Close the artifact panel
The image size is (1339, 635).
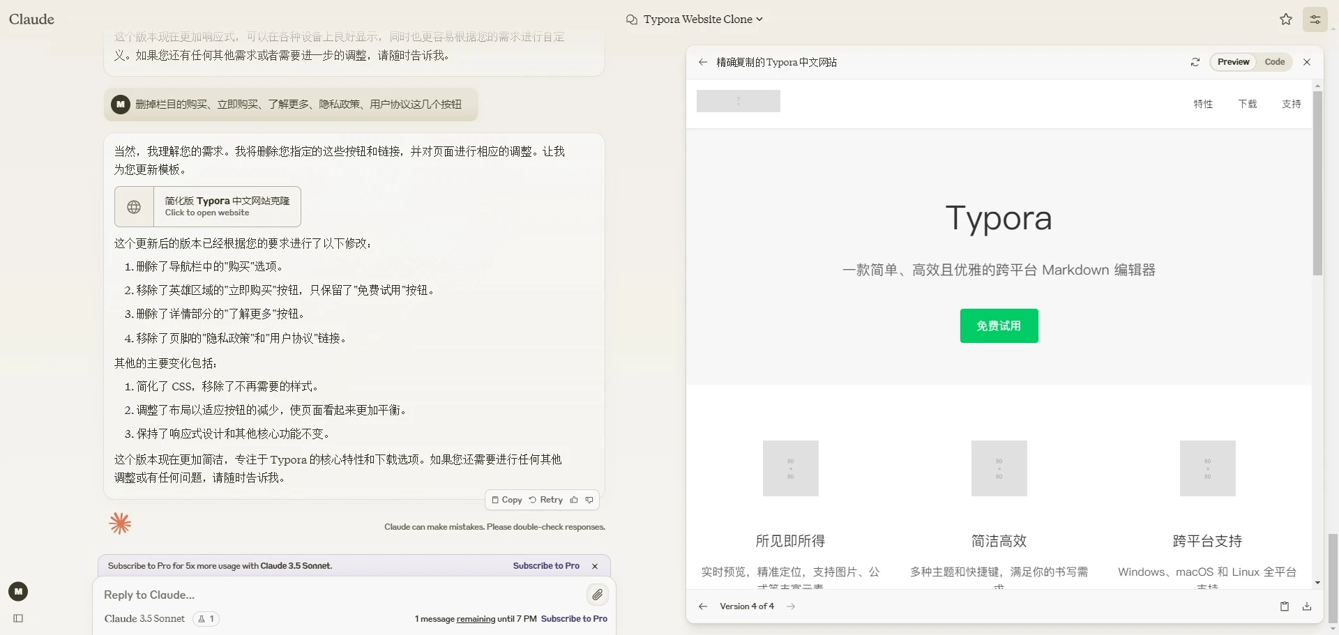pyautogui.click(x=1307, y=62)
